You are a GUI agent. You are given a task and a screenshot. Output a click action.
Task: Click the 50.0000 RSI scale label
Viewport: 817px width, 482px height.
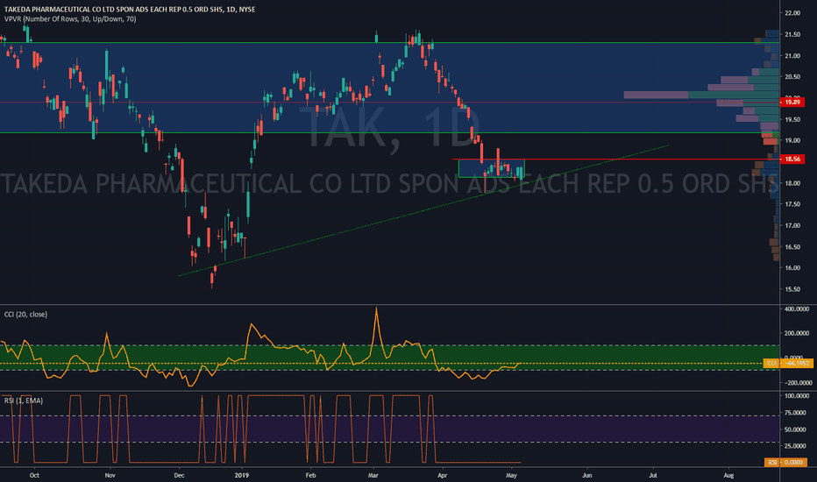[x=797, y=430]
